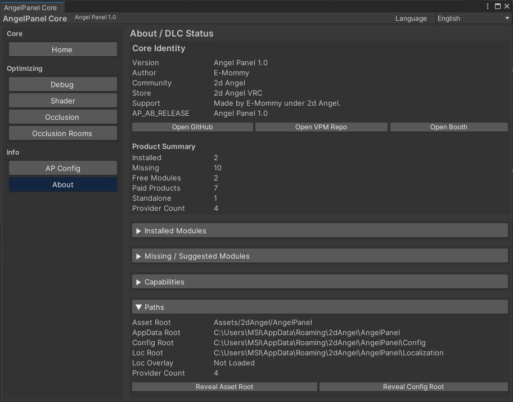
Task: Open the AngelPanel window options kebab menu
Action: (488, 6)
